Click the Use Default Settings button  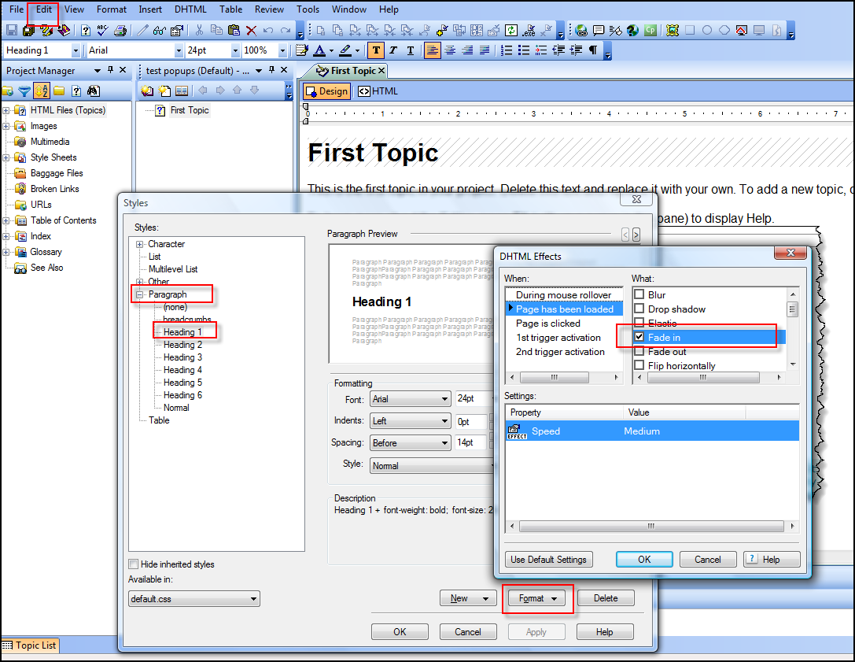(x=548, y=559)
